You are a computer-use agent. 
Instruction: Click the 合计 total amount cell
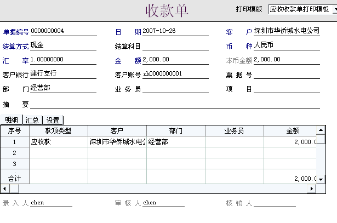(x=290, y=176)
